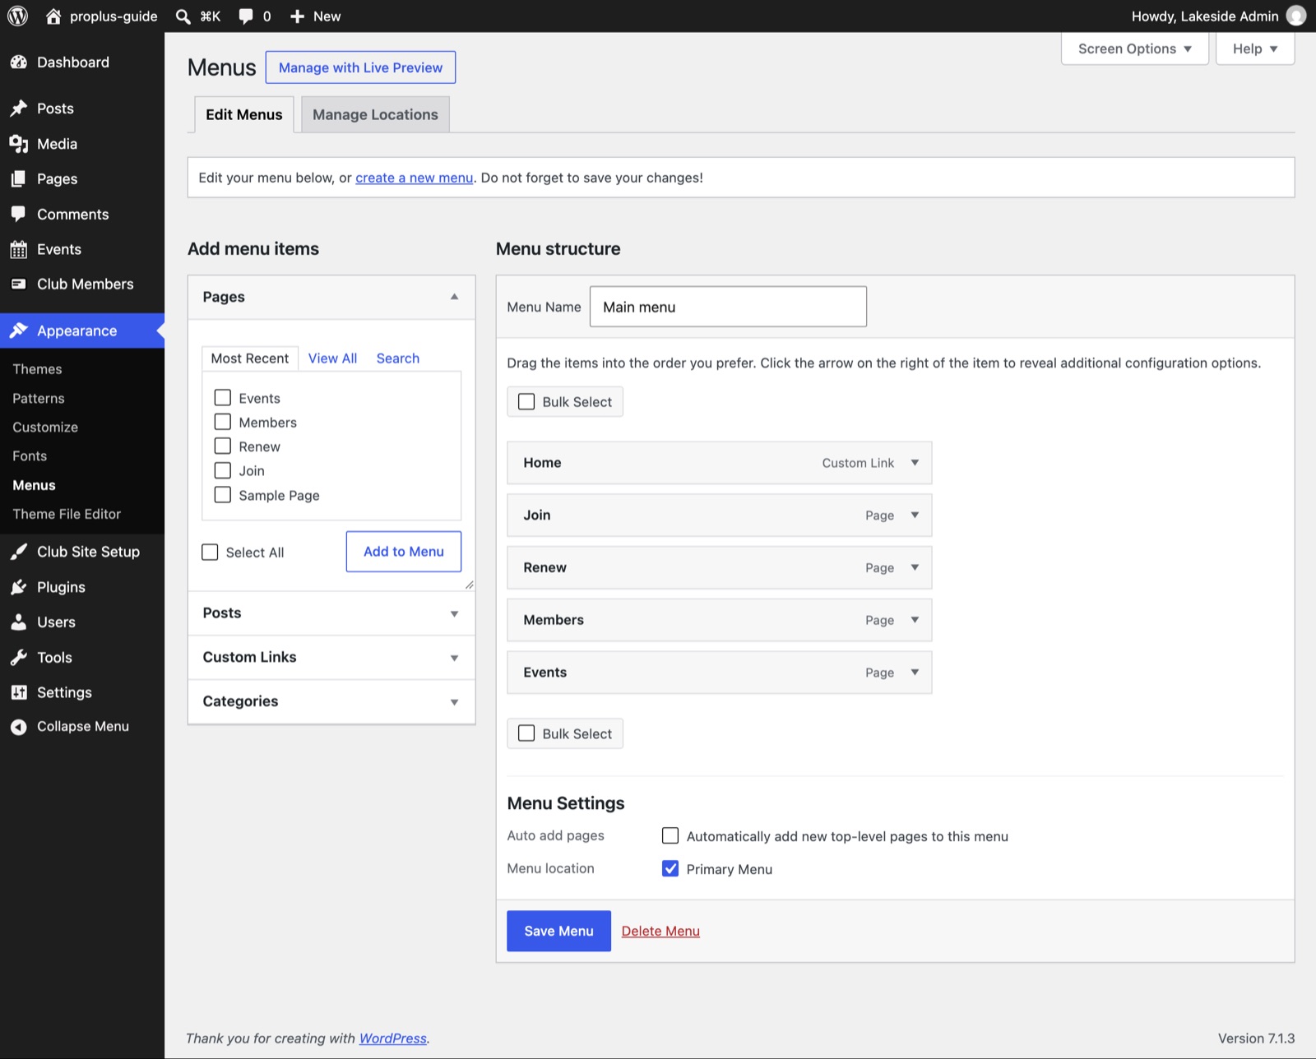The image size is (1316, 1059).
Task: Open the proplus-guide site home icon
Action: click(53, 16)
